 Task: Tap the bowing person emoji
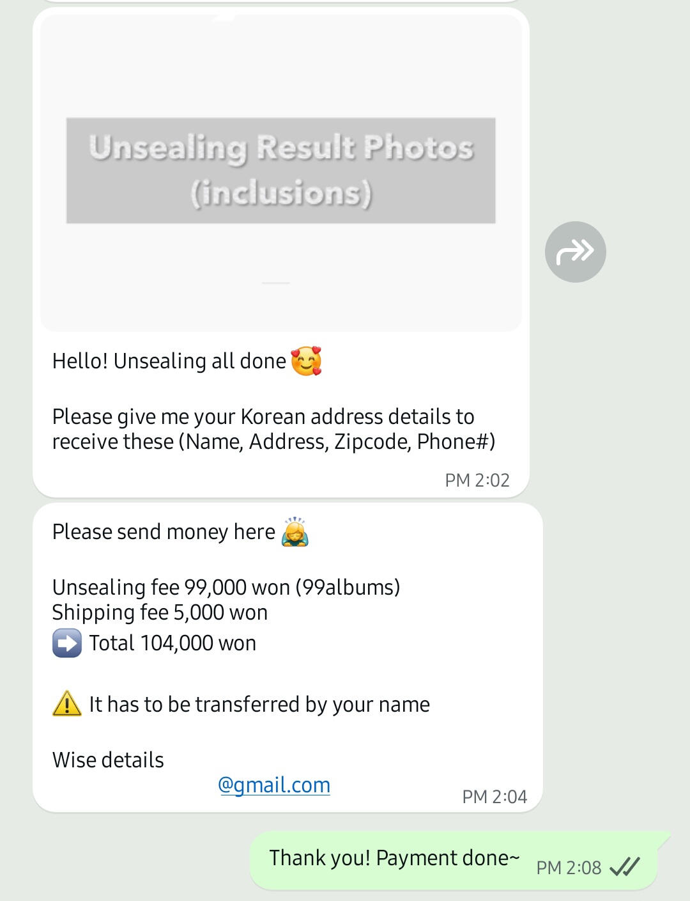point(295,532)
